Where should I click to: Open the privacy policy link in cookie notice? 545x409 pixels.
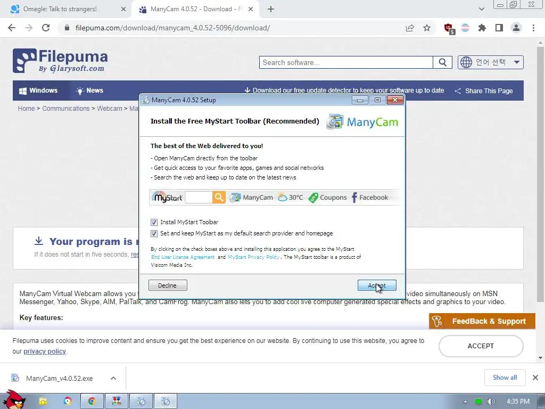point(45,351)
